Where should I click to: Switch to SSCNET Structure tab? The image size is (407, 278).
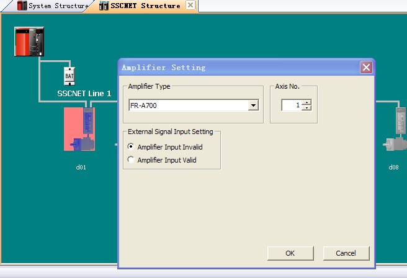coord(145,6)
